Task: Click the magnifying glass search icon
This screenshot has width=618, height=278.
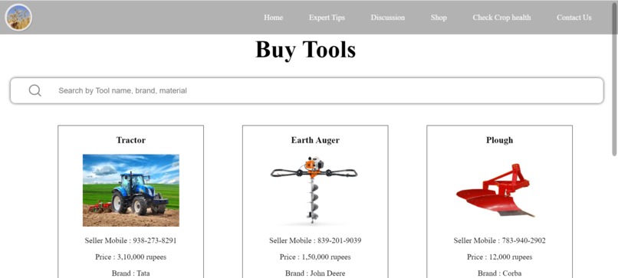Action: (x=35, y=90)
